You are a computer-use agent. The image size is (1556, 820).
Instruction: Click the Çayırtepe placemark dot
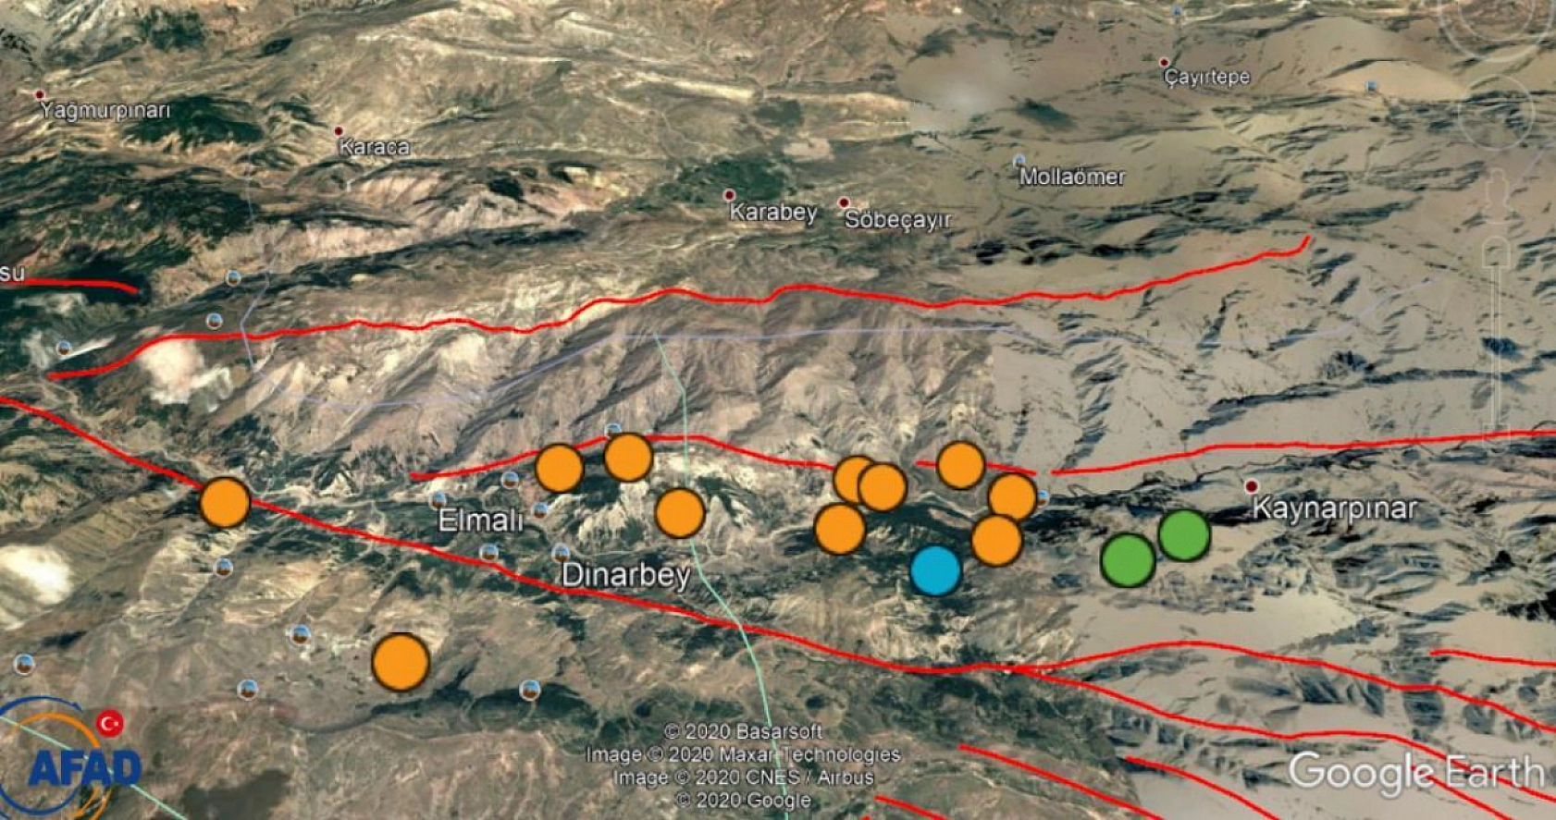(1165, 63)
